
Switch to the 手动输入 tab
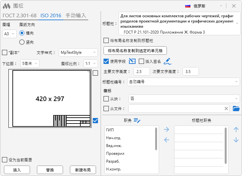point(76,15)
